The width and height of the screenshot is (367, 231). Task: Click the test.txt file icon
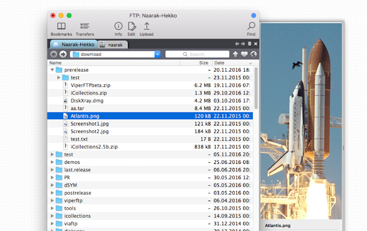65,139
